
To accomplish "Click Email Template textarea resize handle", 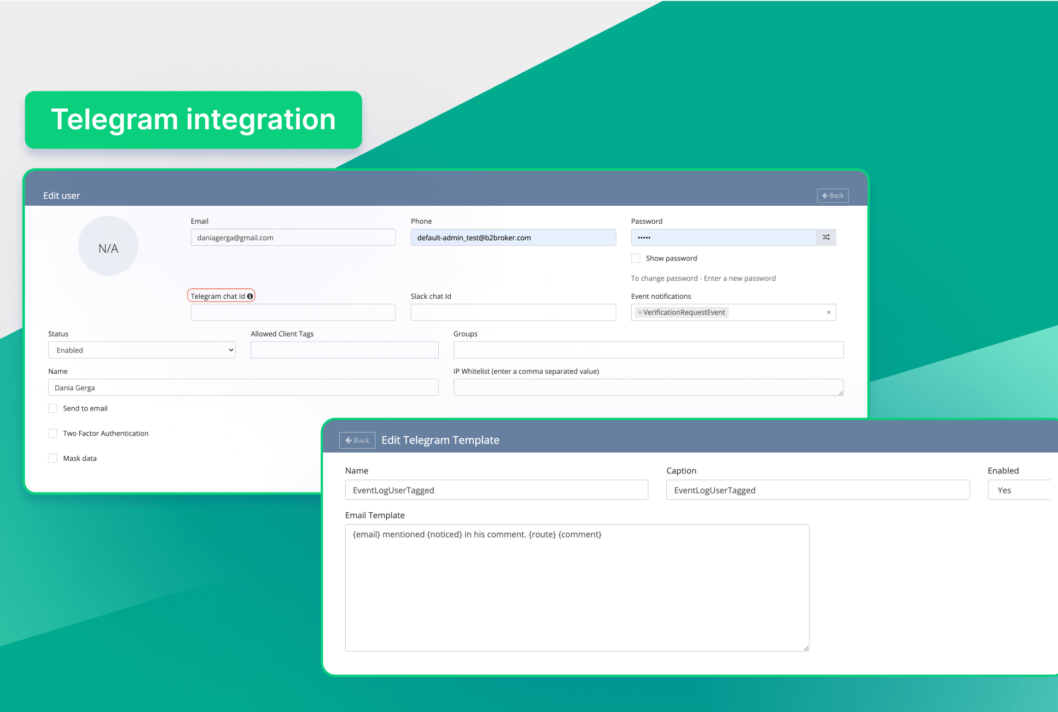I will [806, 648].
